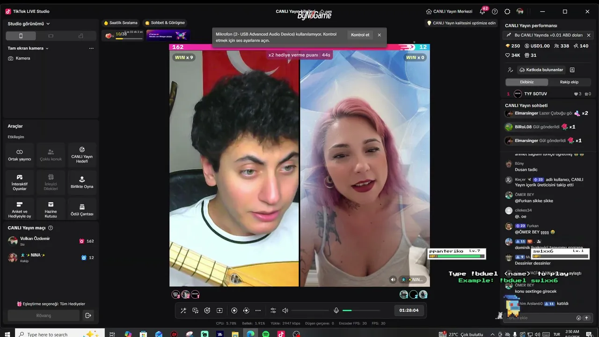Click the Volkan Özdemir match row

pyautogui.click(x=51, y=241)
